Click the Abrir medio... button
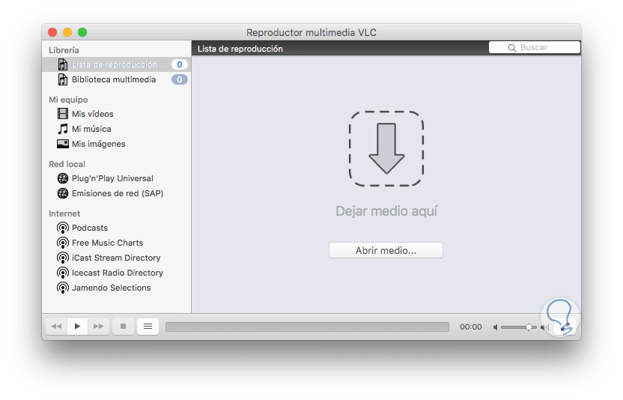This screenshot has width=623, height=400. click(x=386, y=250)
